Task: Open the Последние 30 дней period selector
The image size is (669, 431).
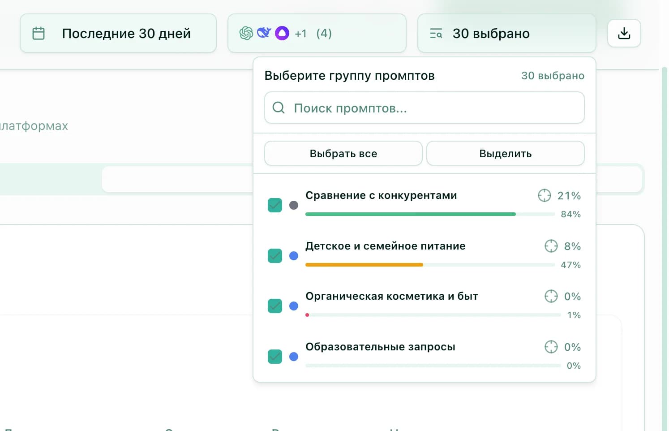Action: (x=118, y=33)
